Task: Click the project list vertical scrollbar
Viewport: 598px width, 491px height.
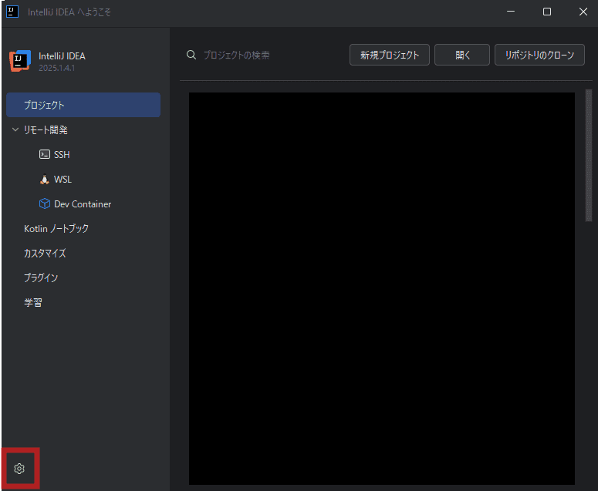Action: click(589, 155)
